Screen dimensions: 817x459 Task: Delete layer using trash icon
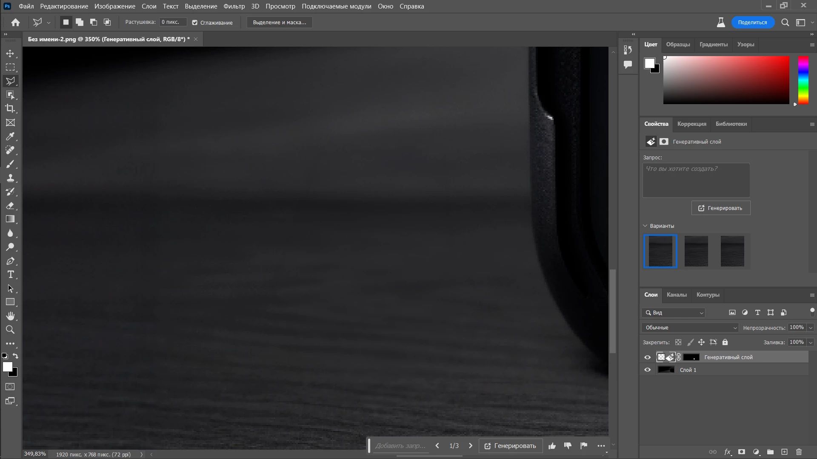[799, 452]
